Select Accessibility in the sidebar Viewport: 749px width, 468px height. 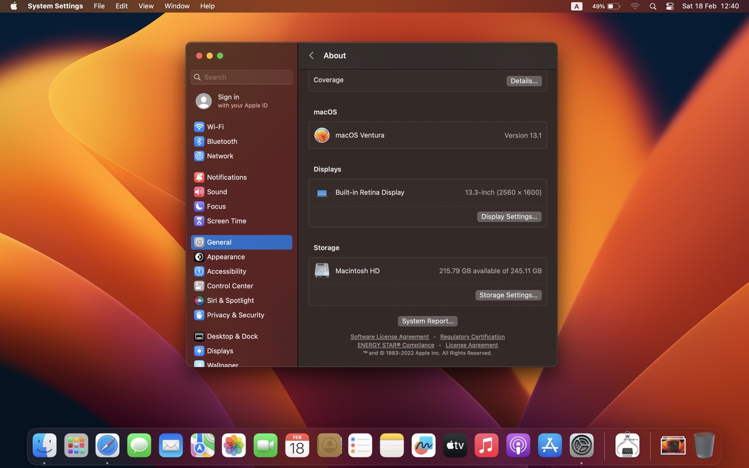(x=226, y=271)
